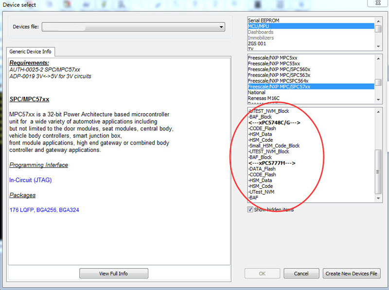Click the In-Circuit (JTAG) text
The height and width of the screenshot is (290, 389).
click(x=31, y=180)
